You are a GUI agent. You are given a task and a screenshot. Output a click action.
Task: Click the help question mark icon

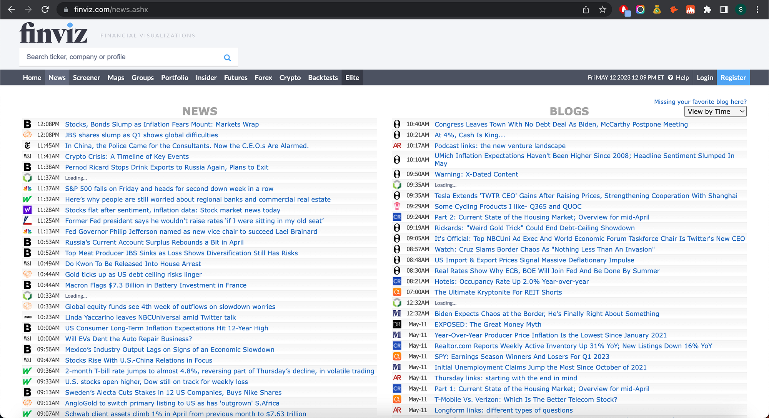(671, 78)
